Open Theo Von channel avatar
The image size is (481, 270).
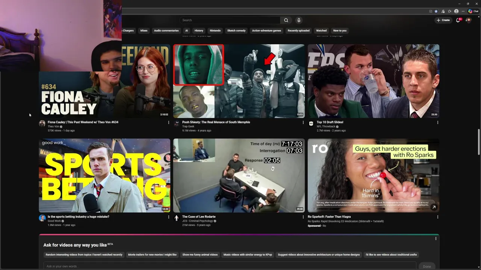pos(42,124)
